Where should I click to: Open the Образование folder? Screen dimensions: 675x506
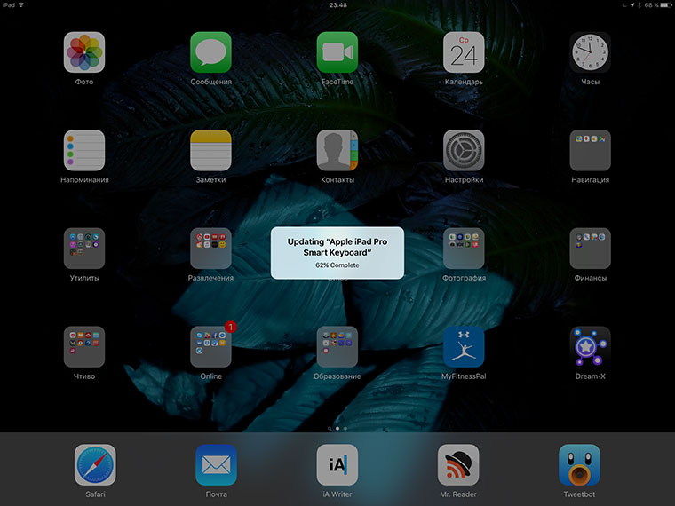pyautogui.click(x=337, y=347)
